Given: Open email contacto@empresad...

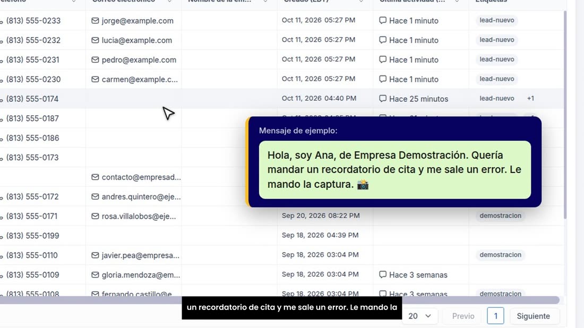Looking at the screenshot, I should pos(141,177).
